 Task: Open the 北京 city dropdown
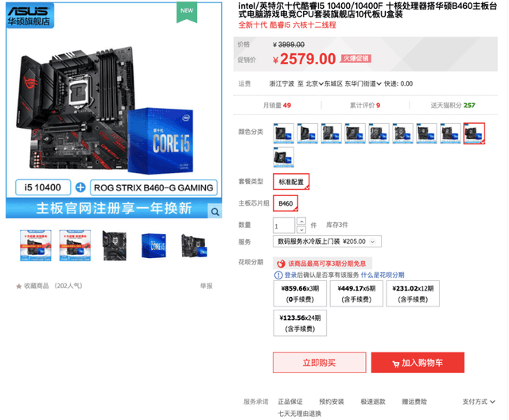315,84
